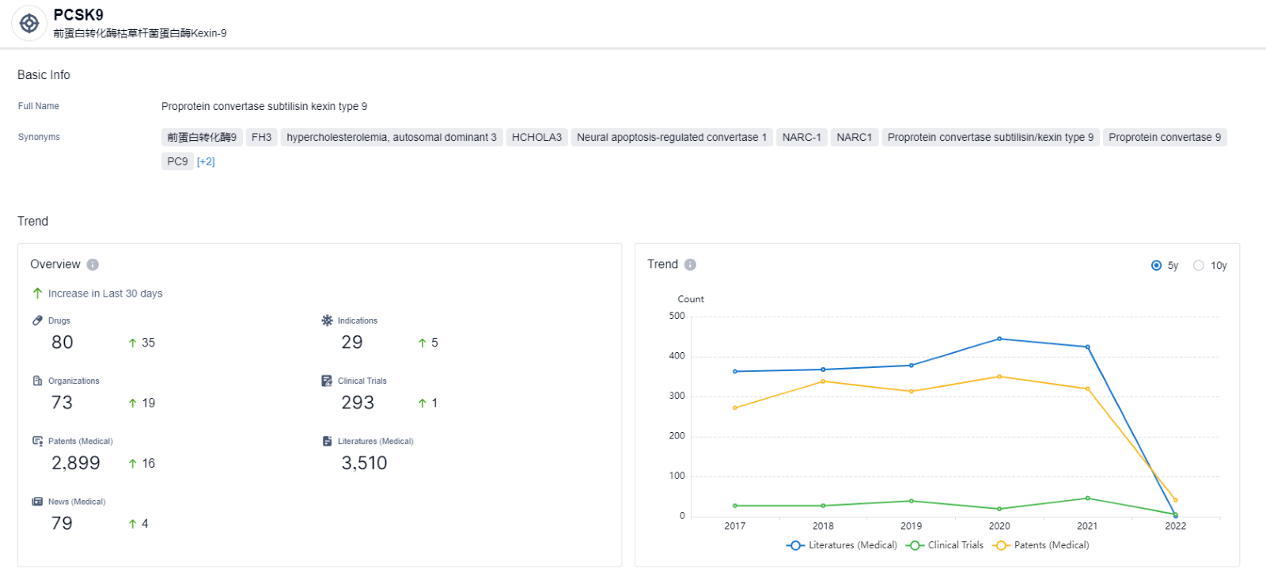Select the 5y trend range radio
Image resolution: width=1266 pixels, height=580 pixels.
tap(1156, 266)
